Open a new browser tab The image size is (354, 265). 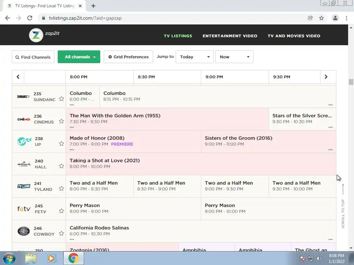[93, 6]
